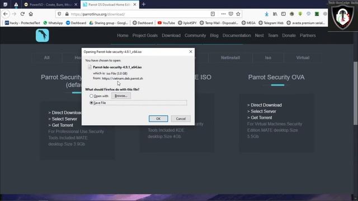Image resolution: width=358 pixels, height=201 pixels.
Task: Close the Opening Parrot-kde-security dialog
Action: pyautogui.click(x=191, y=52)
